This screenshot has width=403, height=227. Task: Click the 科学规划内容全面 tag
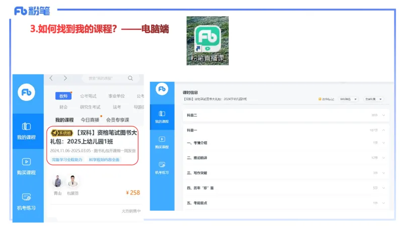tap(104, 160)
